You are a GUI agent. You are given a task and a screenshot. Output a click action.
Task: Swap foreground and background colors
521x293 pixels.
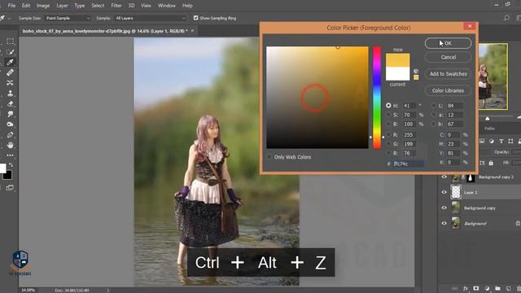(x=11, y=164)
